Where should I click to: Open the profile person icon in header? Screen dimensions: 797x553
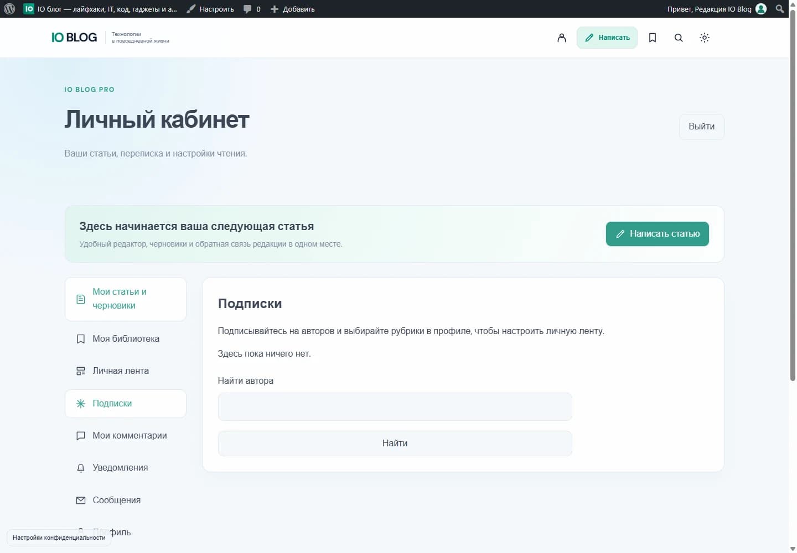click(561, 38)
